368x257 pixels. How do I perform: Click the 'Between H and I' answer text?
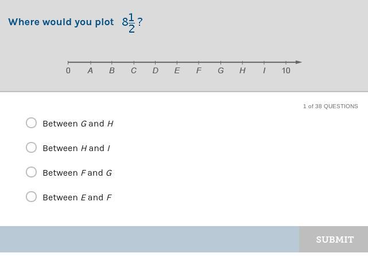click(x=76, y=148)
